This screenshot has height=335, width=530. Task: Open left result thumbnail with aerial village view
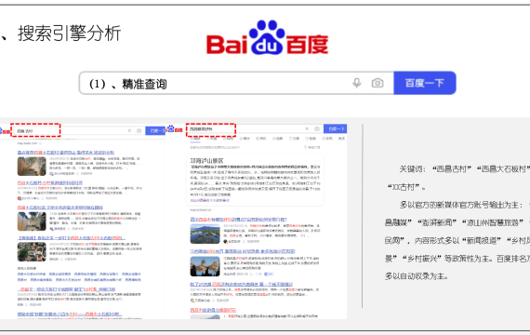(32, 252)
